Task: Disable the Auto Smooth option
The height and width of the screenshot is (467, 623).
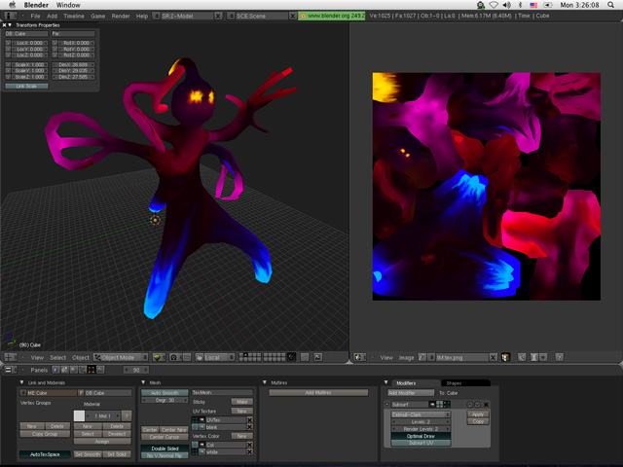Action: [165, 393]
